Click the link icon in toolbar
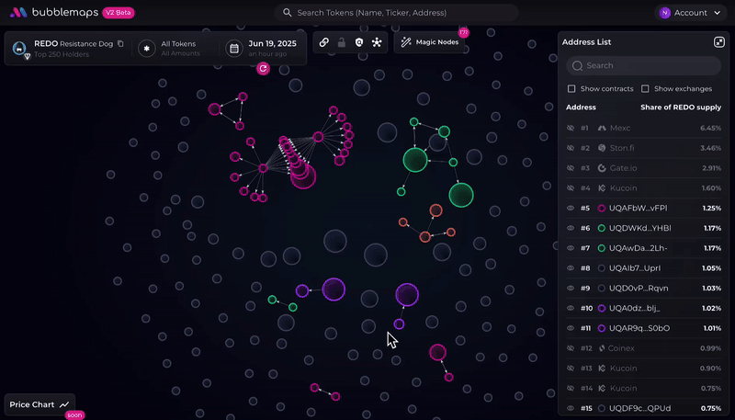 click(x=324, y=42)
